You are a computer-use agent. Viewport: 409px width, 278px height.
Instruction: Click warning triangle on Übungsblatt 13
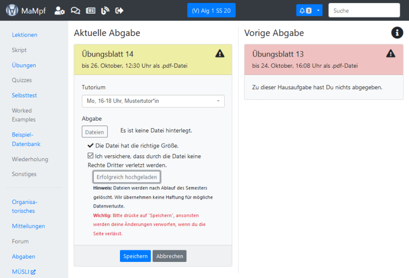point(390,54)
